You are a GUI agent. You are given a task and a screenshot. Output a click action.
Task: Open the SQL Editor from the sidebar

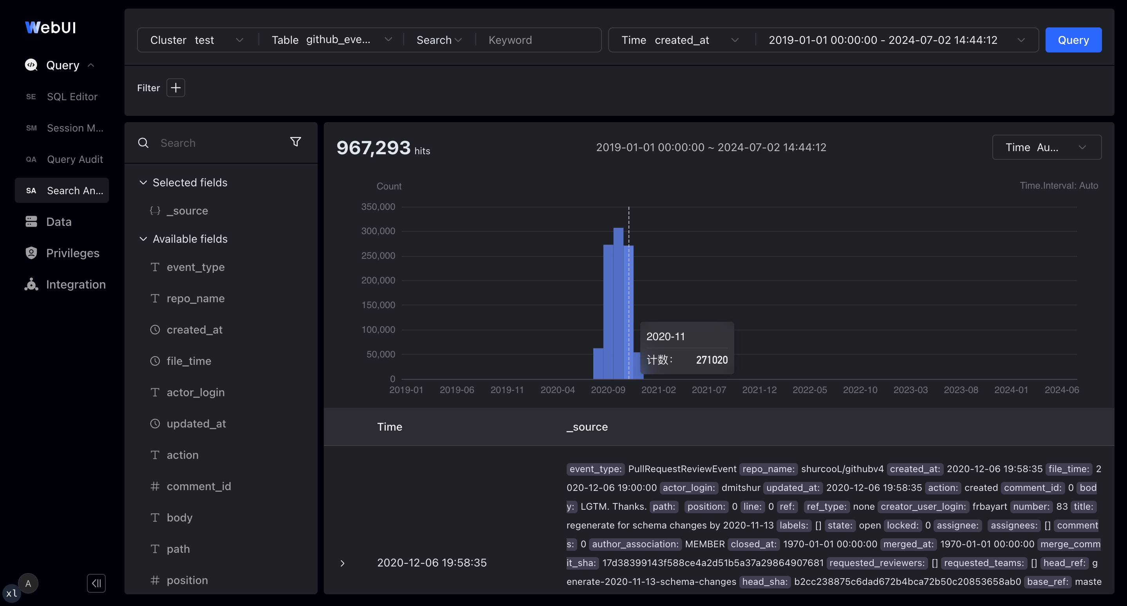[72, 97]
